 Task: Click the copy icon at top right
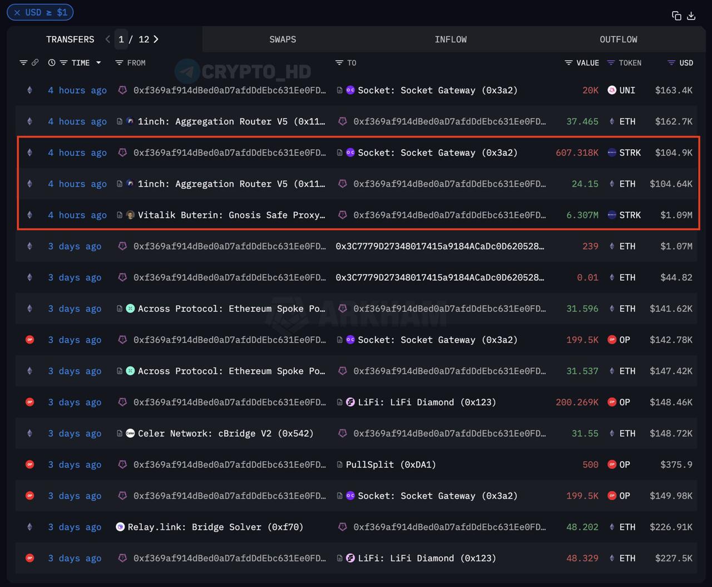point(676,16)
